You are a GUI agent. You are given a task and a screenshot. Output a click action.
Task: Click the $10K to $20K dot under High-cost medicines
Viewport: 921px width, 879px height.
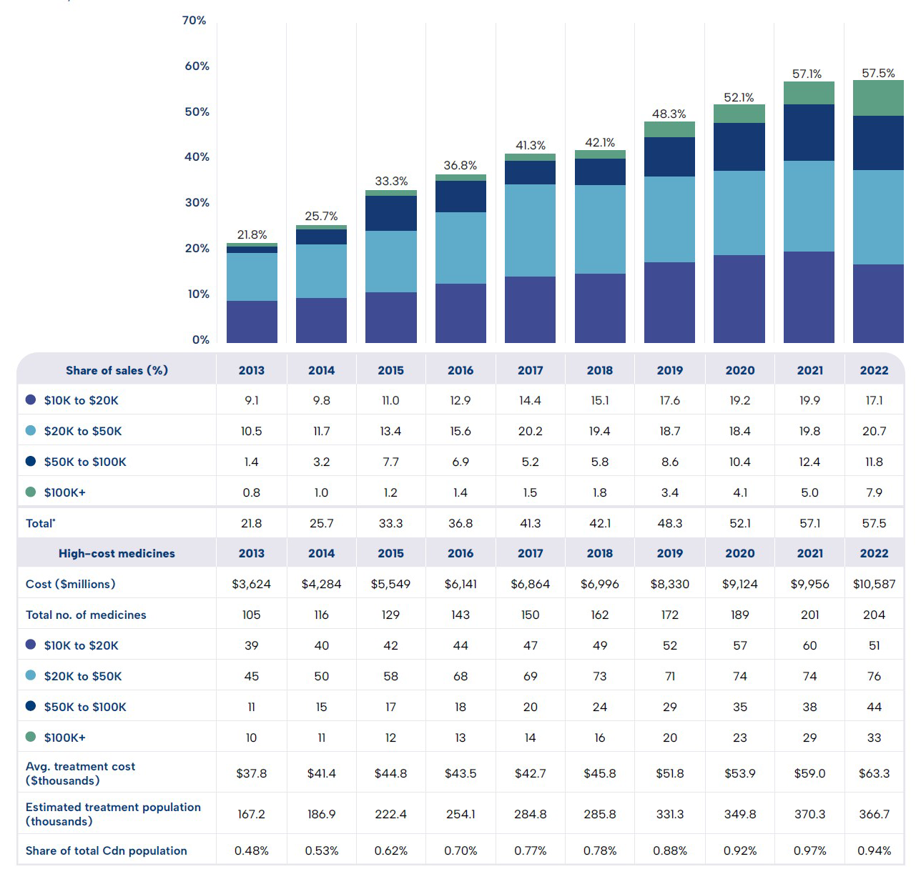tap(31, 645)
